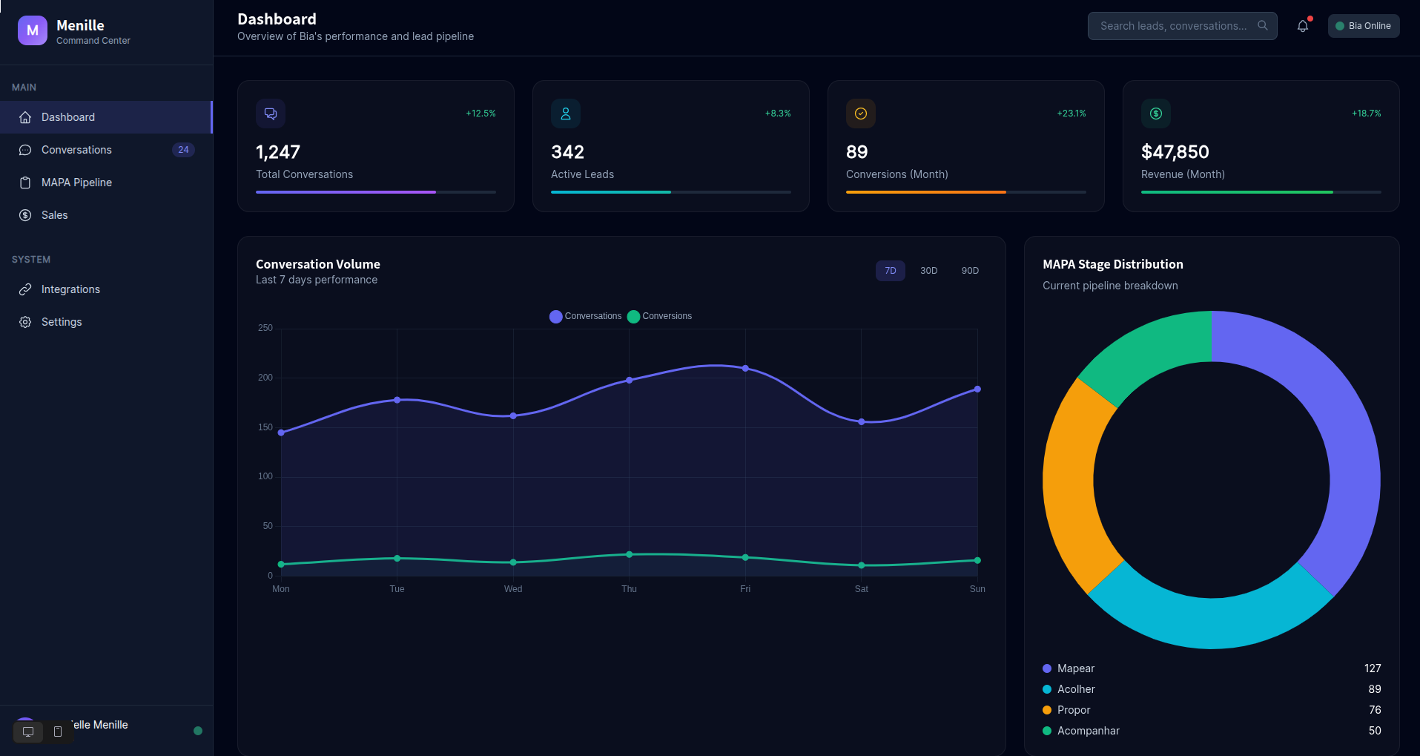Click the Propor orange legend dot
Image resolution: width=1420 pixels, height=756 pixels.
[x=1047, y=710]
